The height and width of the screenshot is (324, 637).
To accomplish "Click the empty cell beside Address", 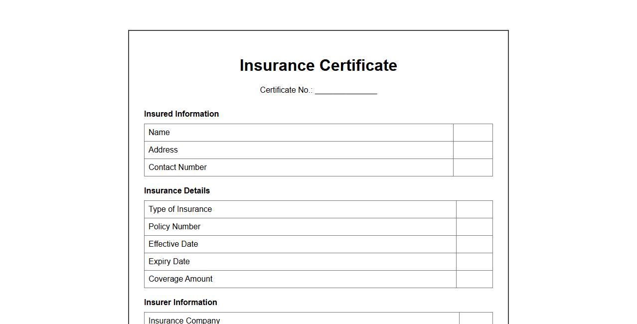I will [473, 150].
